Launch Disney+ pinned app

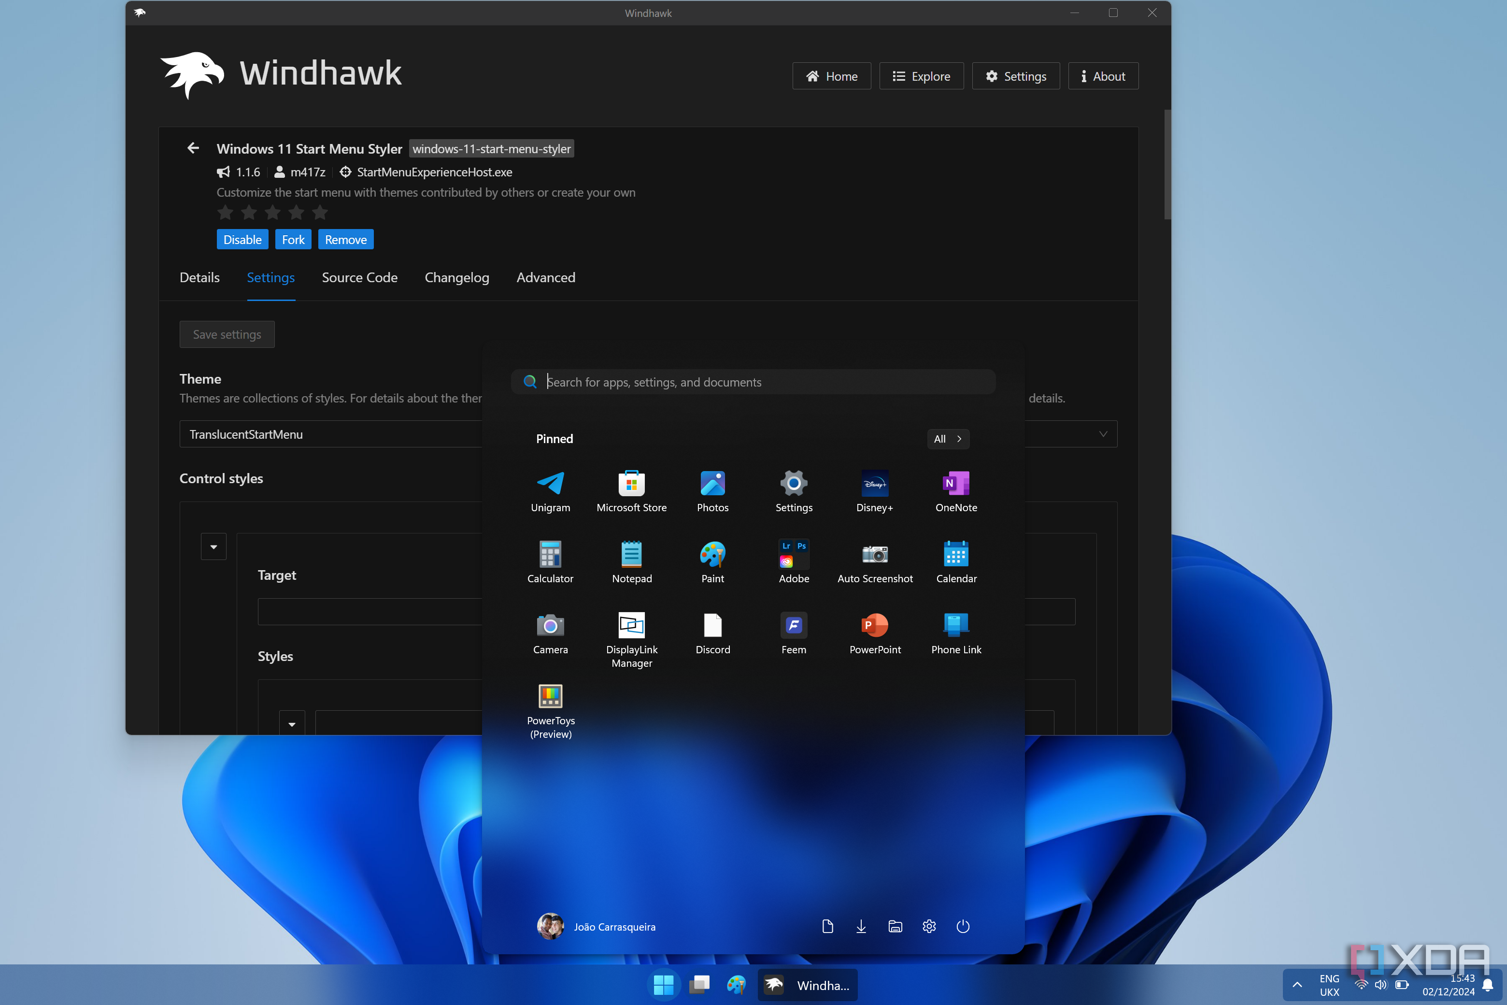click(x=875, y=491)
